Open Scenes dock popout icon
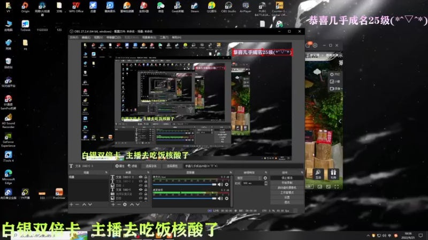Screen dimensions: 428x240 pos(106,172)
